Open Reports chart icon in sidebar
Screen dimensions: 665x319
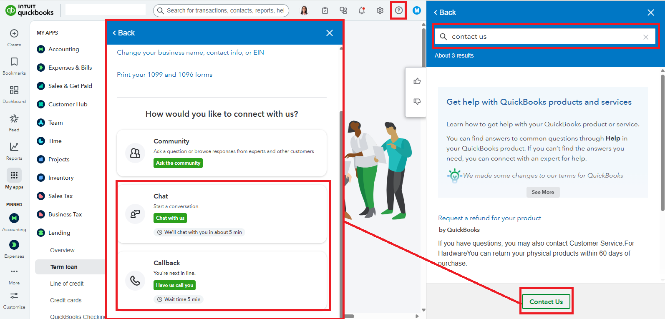[x=14, y=147]
